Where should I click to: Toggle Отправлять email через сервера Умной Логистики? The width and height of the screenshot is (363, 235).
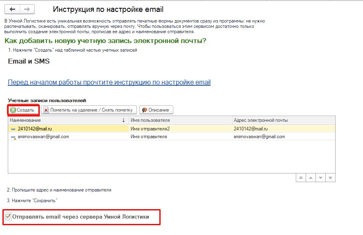click(8, 217)
